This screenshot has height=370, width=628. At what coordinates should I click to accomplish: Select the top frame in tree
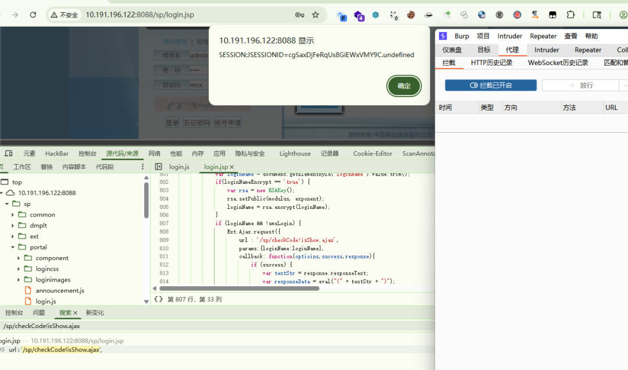tap(17, 182)
